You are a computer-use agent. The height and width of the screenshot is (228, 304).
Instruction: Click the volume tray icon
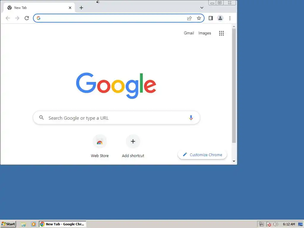275,224
